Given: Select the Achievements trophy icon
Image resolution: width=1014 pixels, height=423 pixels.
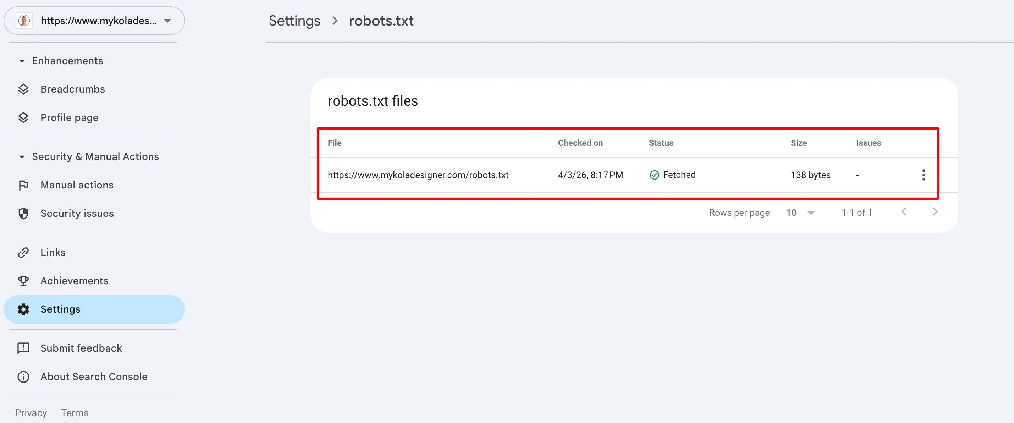Looking at the screenshot, I should (x=24, y=281).
